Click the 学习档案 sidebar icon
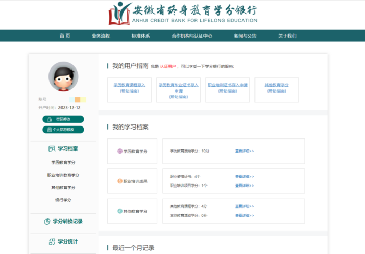The image size is (365, 254). (52, 148)
